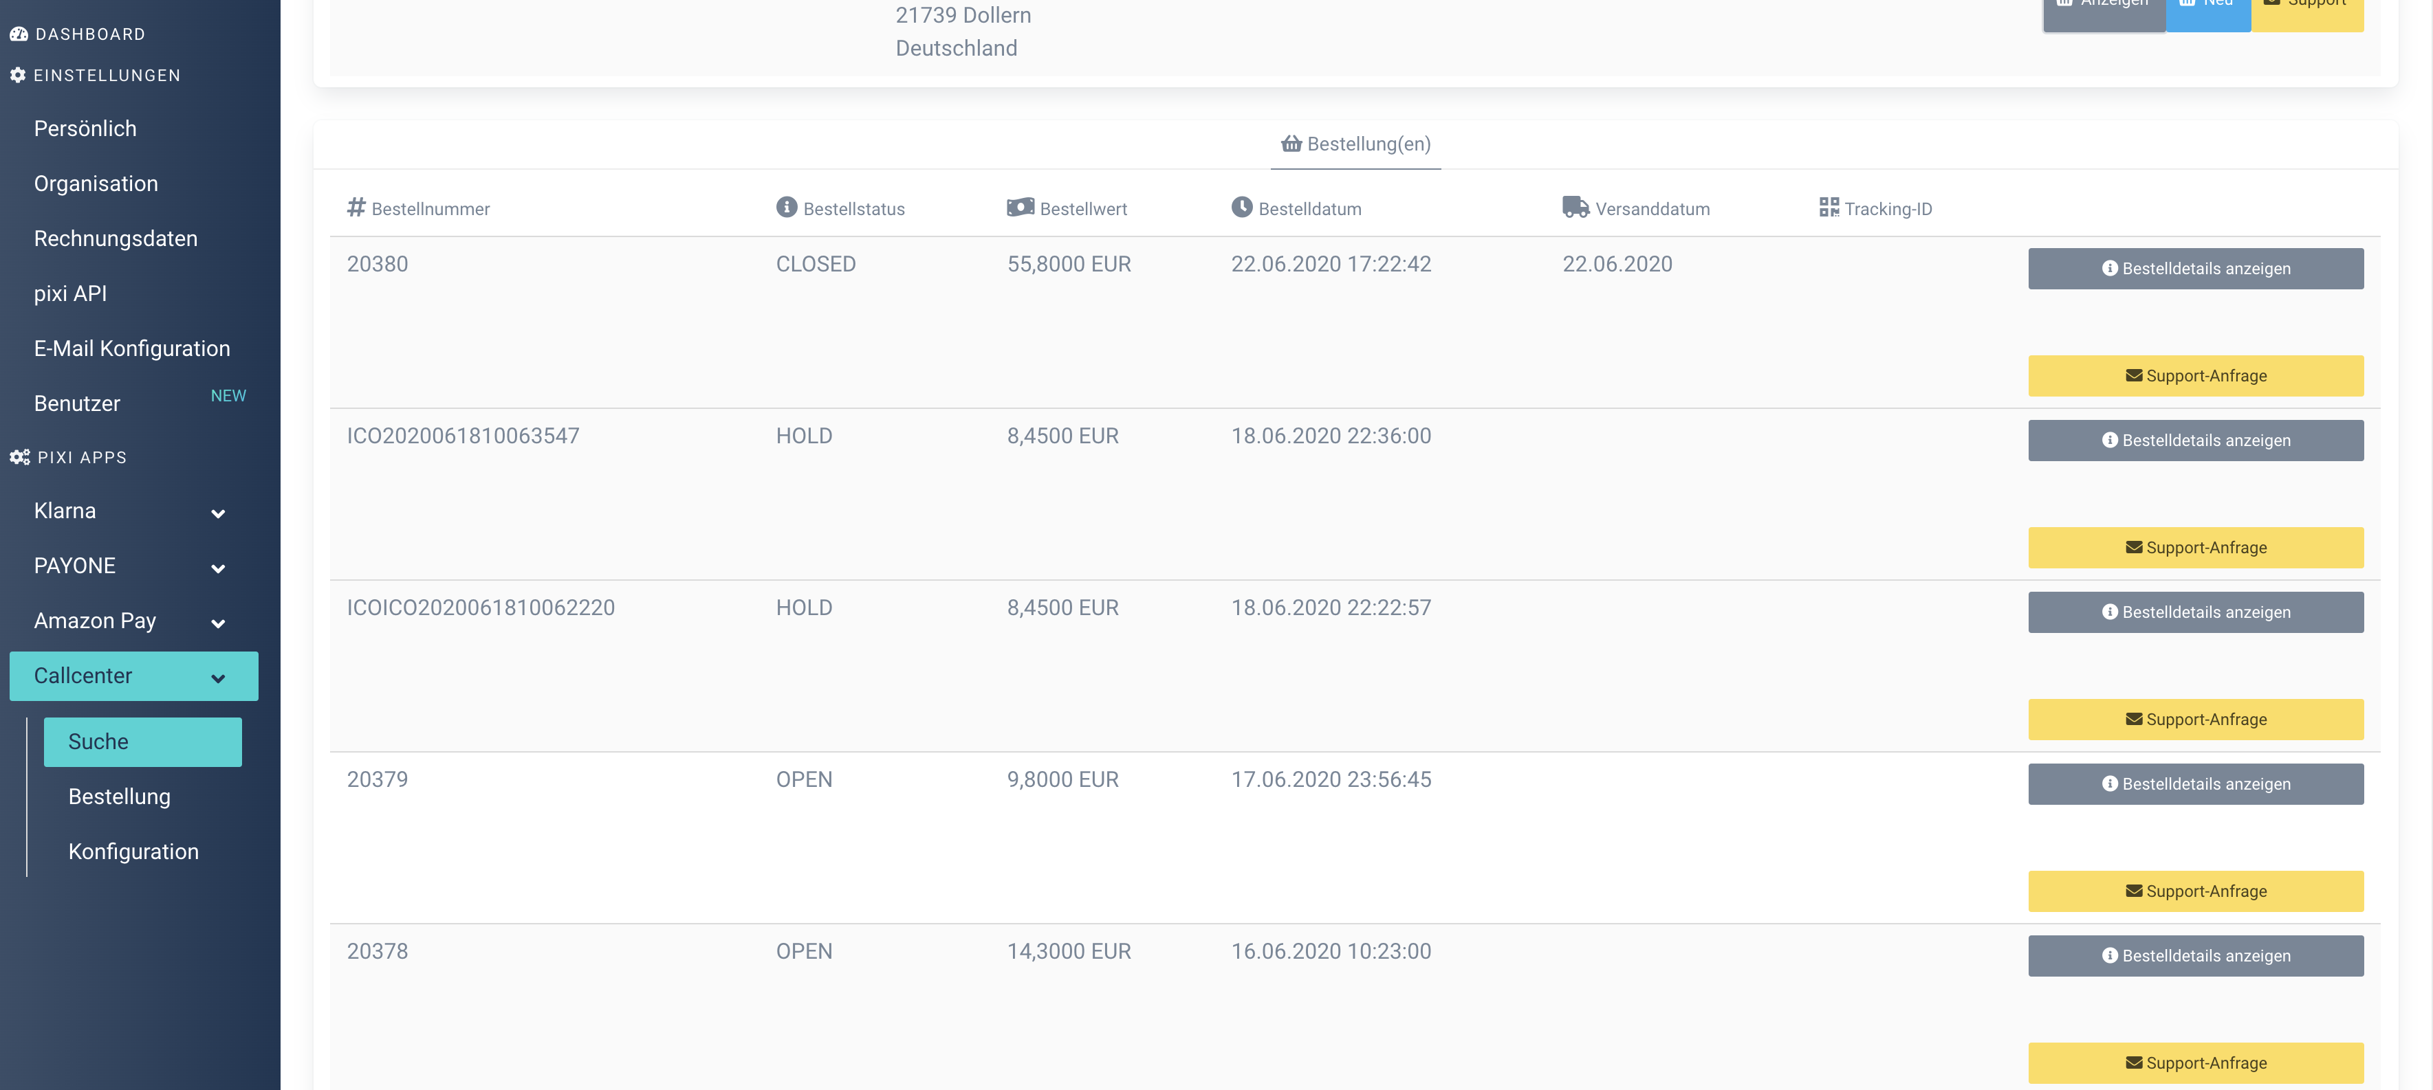Click the Deutschland address line
This screenshot has height=1090, width=2433.
956,48
